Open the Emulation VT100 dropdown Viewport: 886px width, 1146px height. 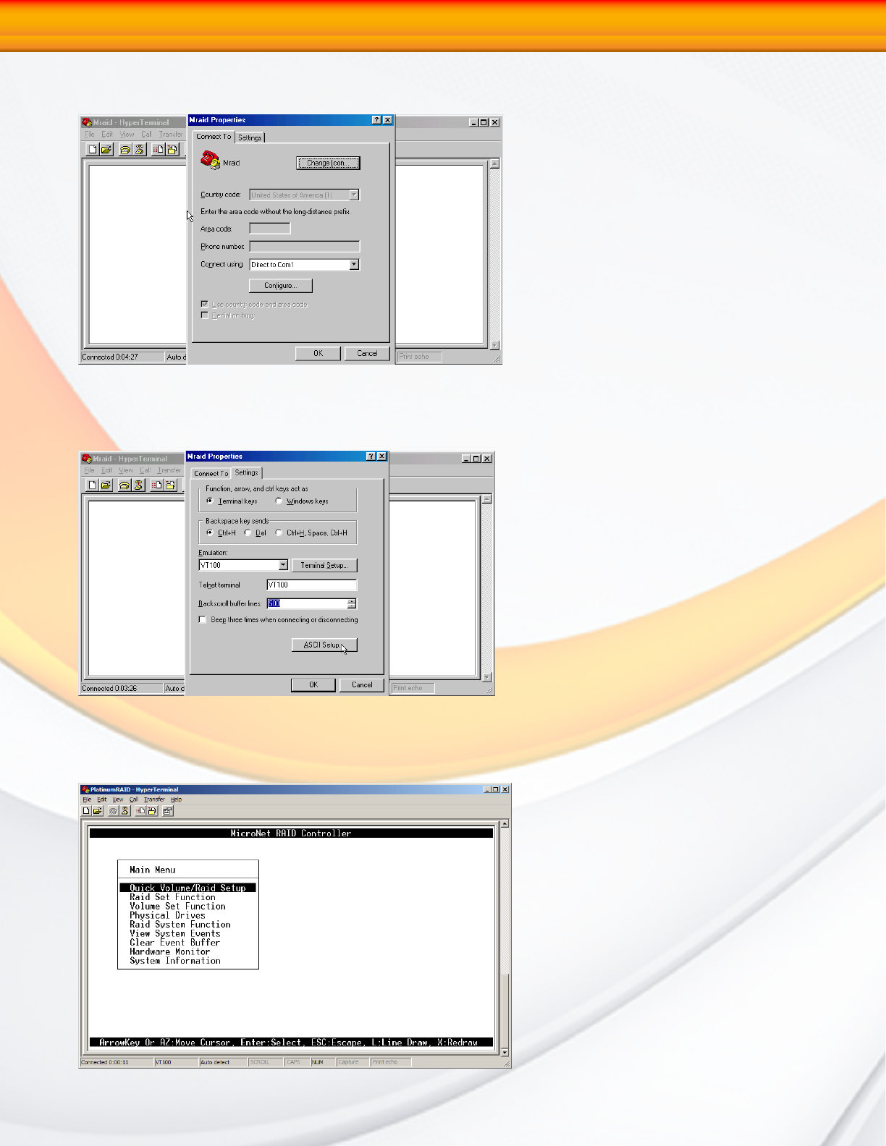283,565
